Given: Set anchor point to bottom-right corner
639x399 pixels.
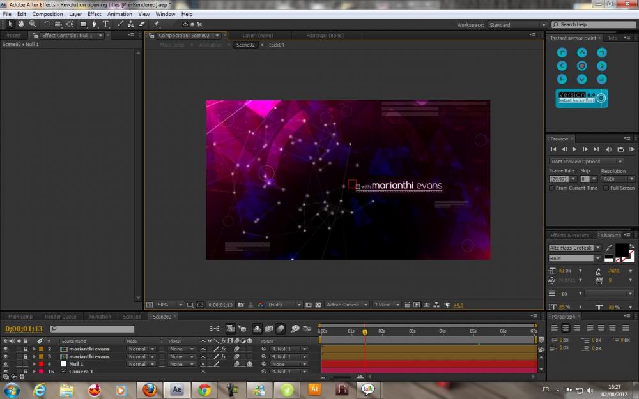Looking at the screenshot, I should [601, 79].
